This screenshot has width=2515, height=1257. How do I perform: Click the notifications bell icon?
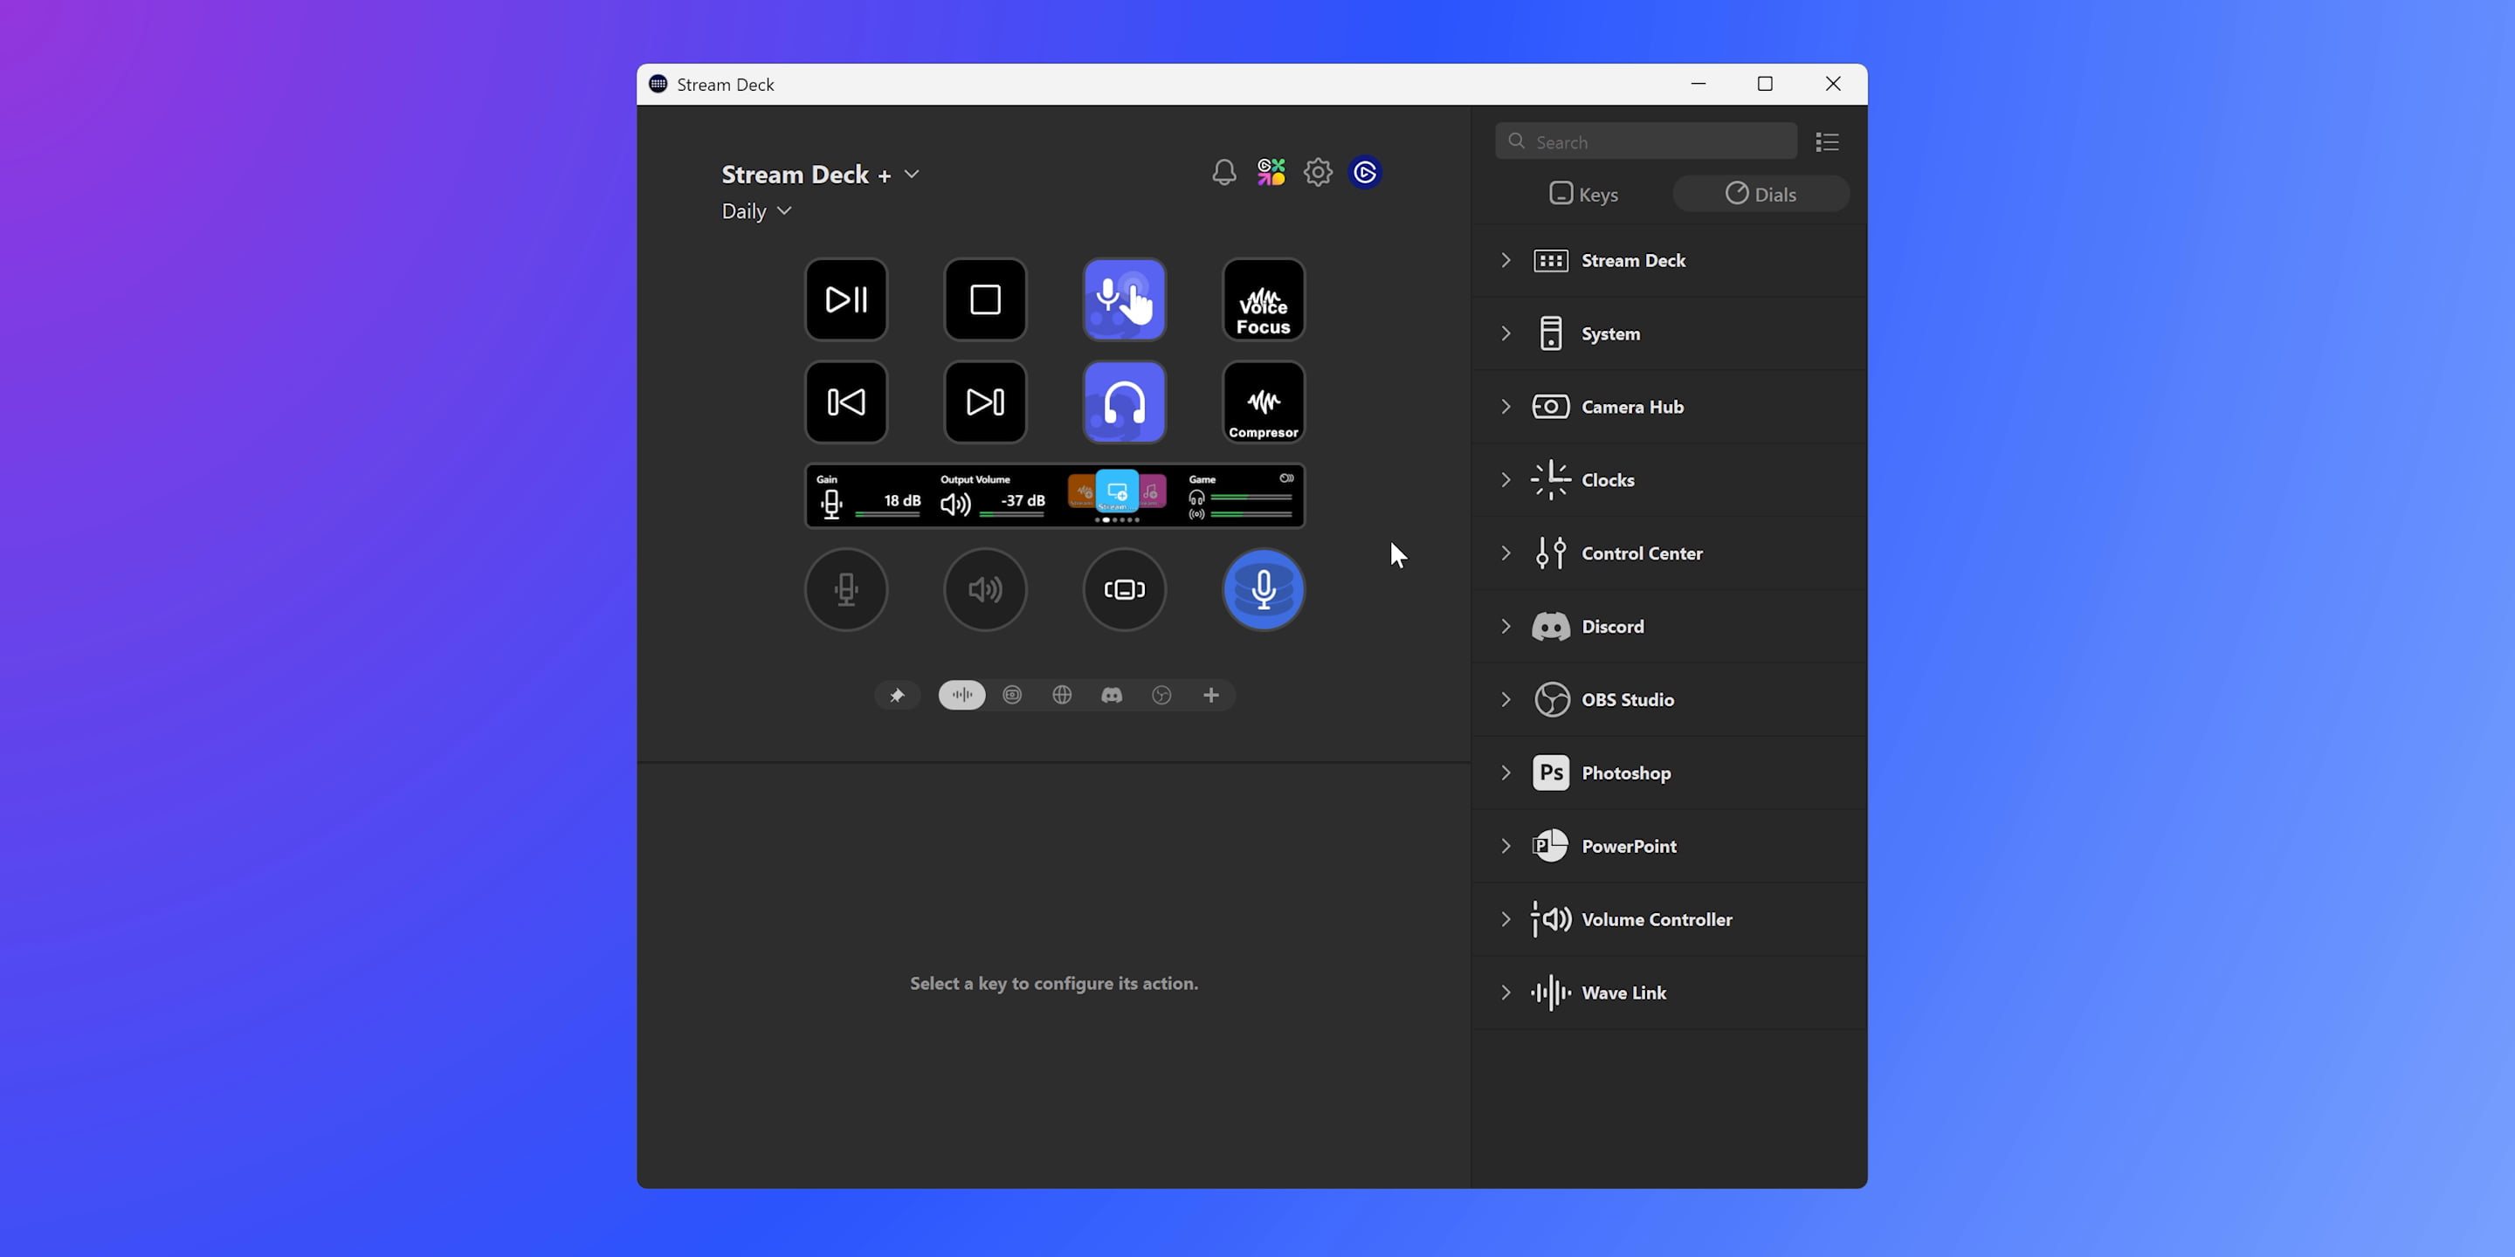(1223, 172)
